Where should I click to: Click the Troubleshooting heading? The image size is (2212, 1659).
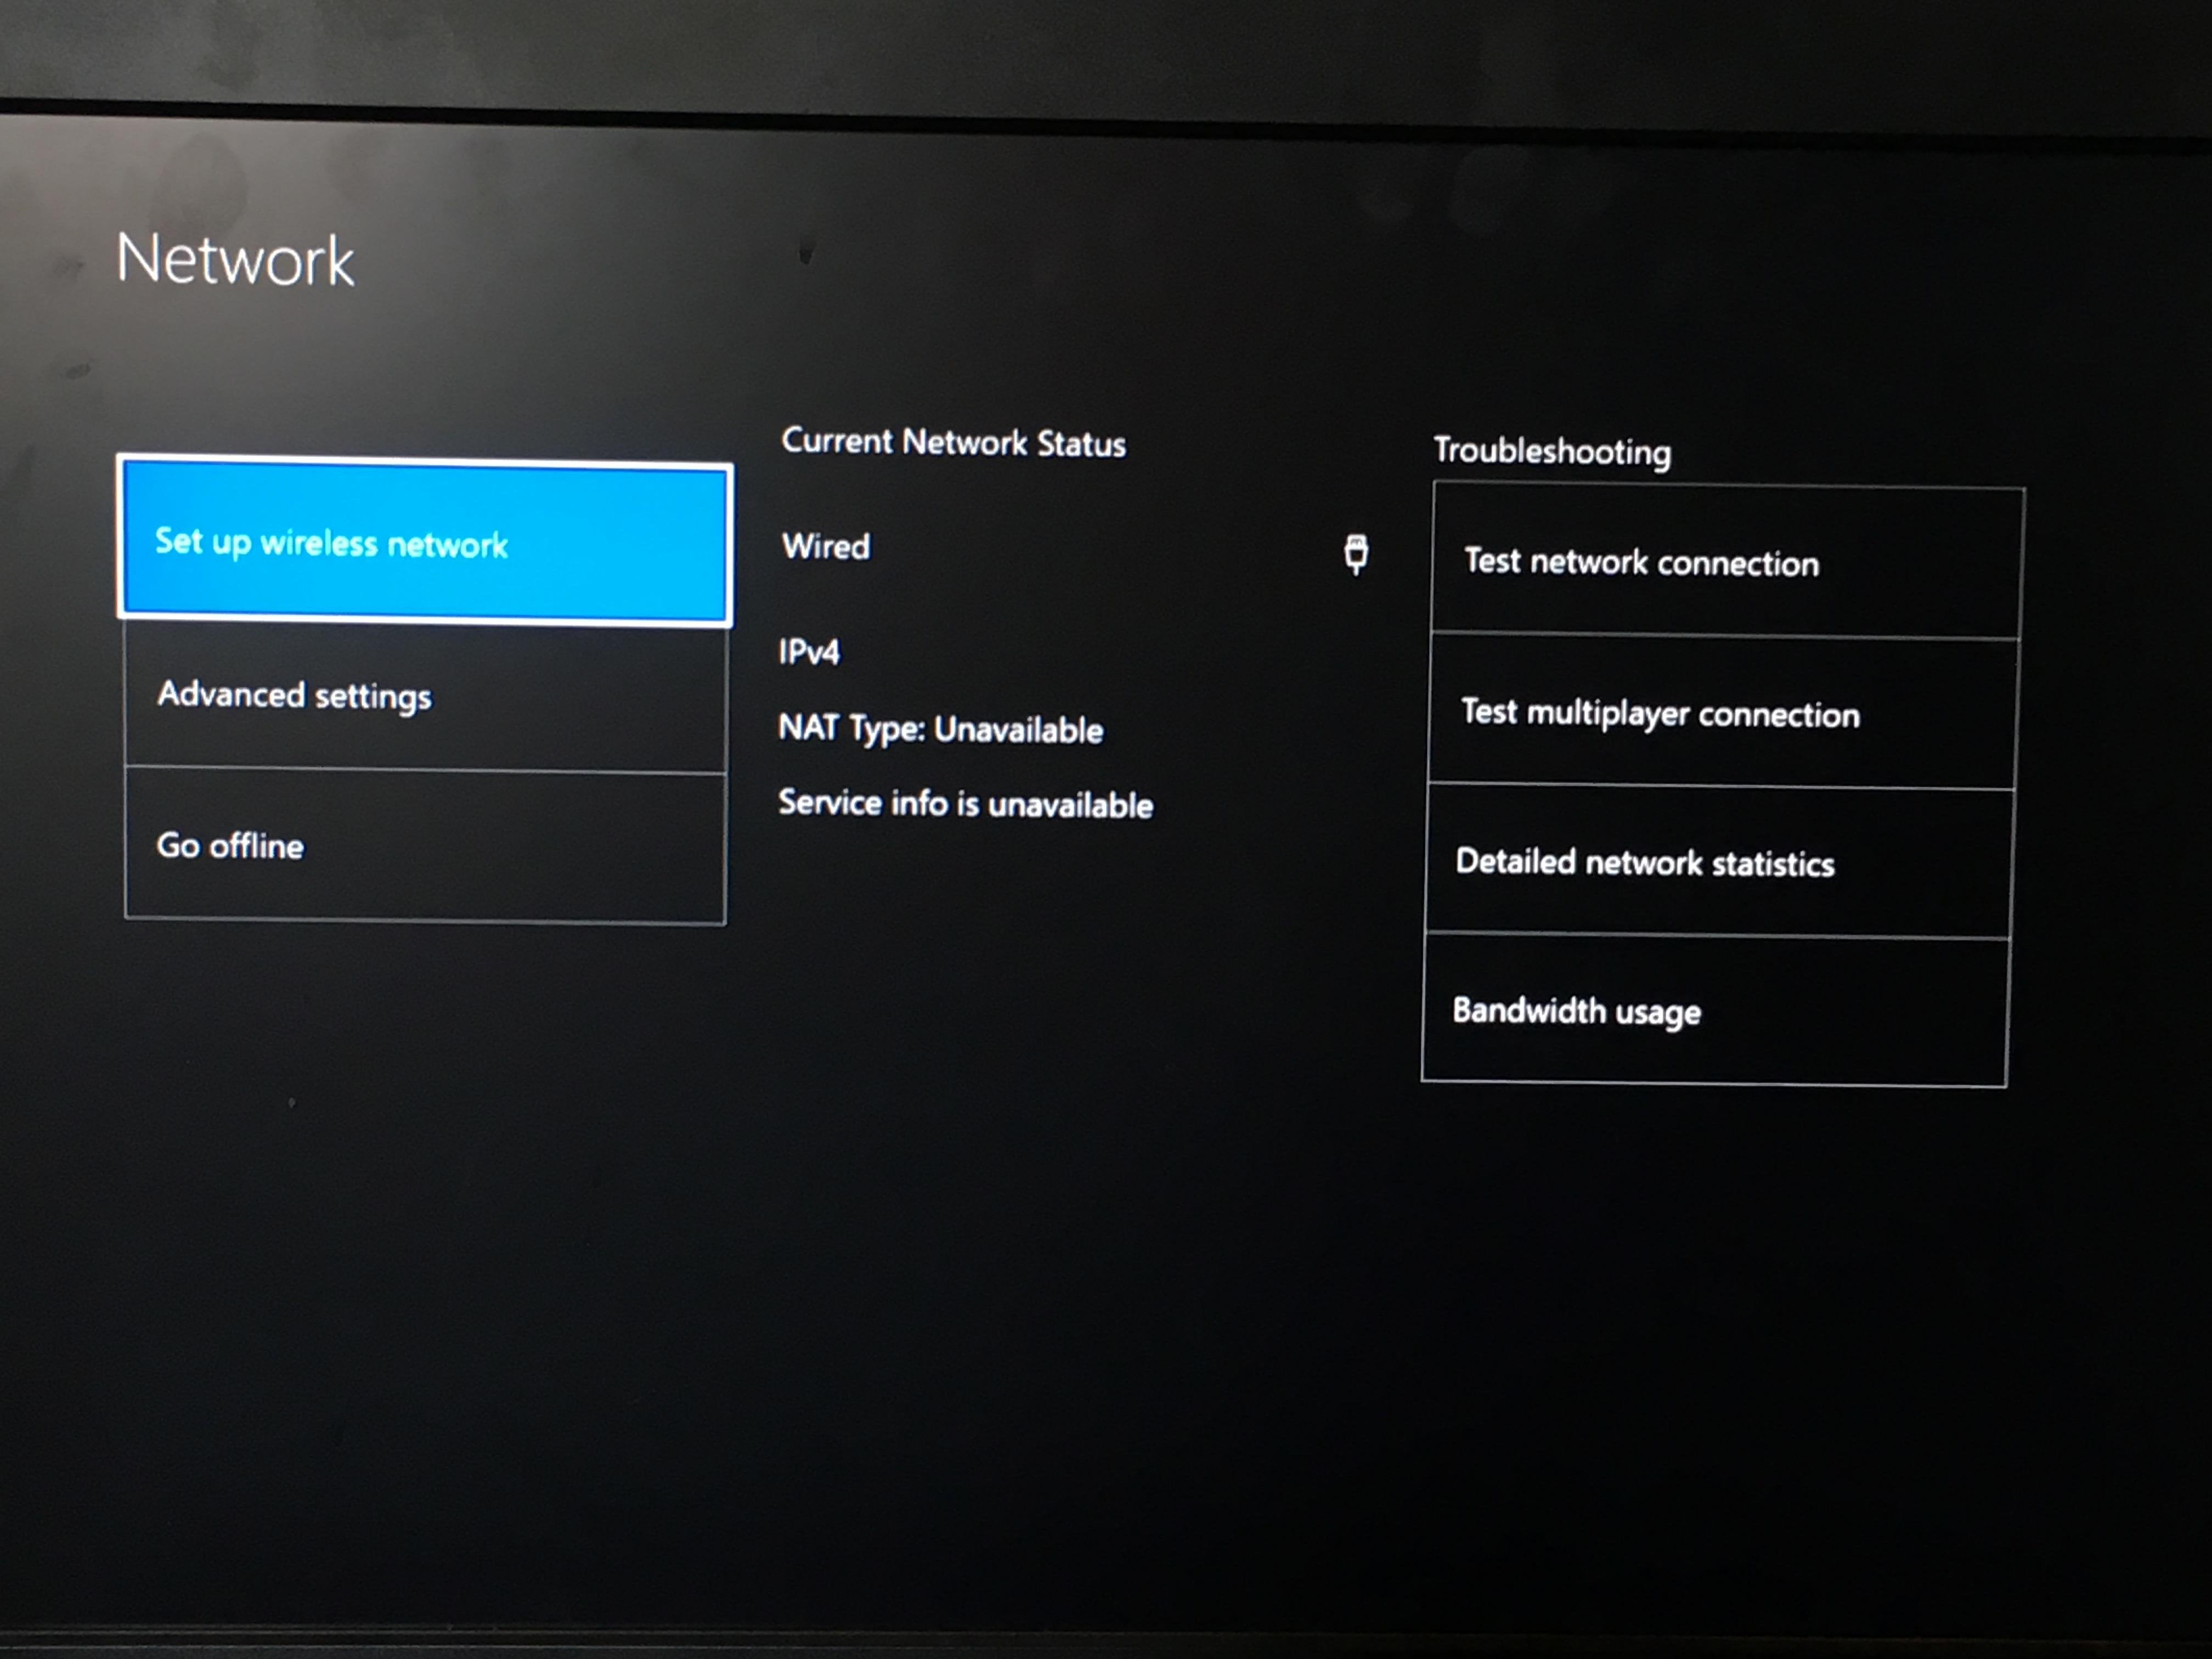1552,451
